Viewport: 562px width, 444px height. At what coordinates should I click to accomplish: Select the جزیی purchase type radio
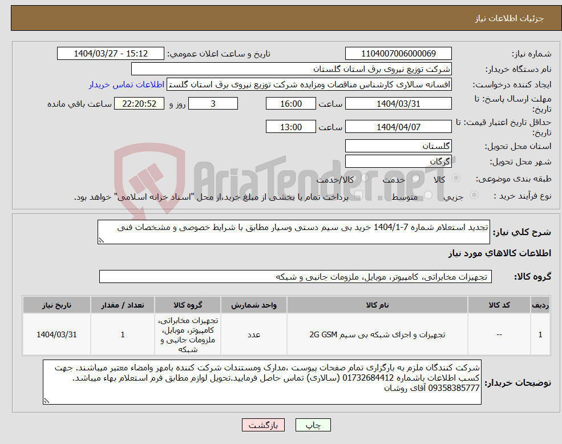coord(474,195)
